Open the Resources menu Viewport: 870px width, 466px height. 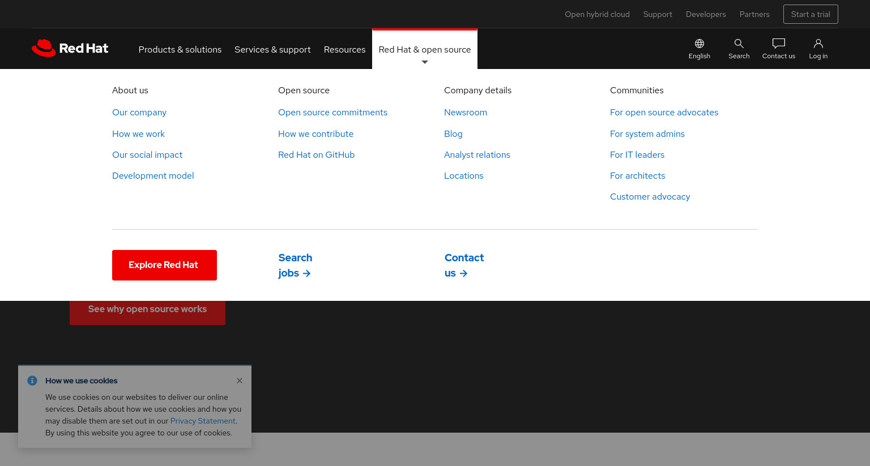point(344,50)
